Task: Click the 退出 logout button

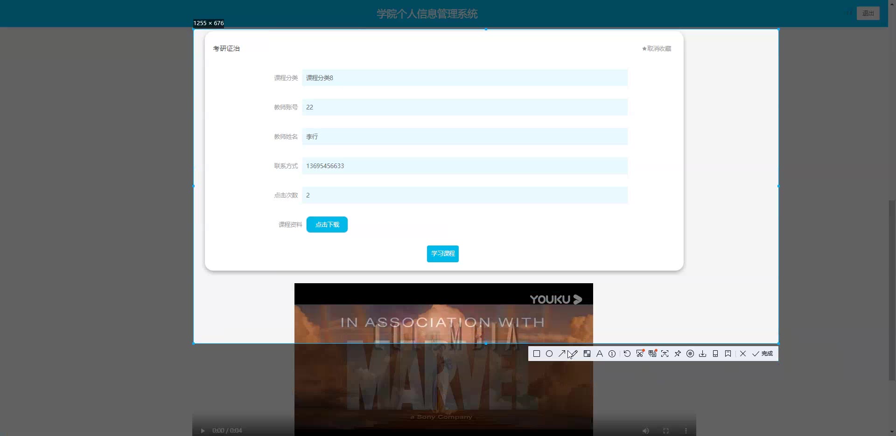Action: coord(868,13)
